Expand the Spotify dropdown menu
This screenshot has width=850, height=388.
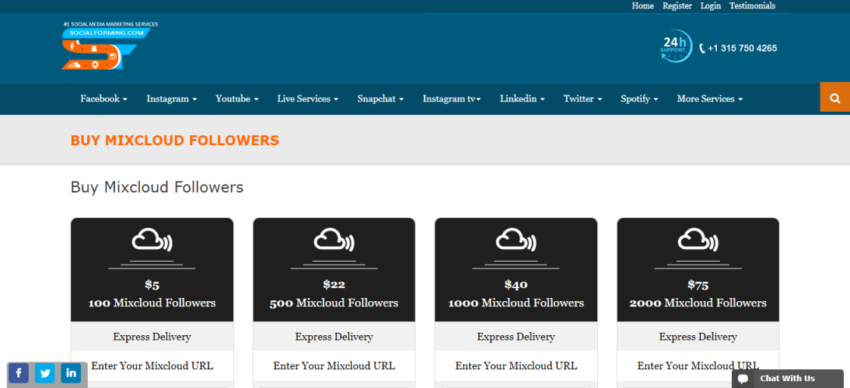tap(640, 99)
